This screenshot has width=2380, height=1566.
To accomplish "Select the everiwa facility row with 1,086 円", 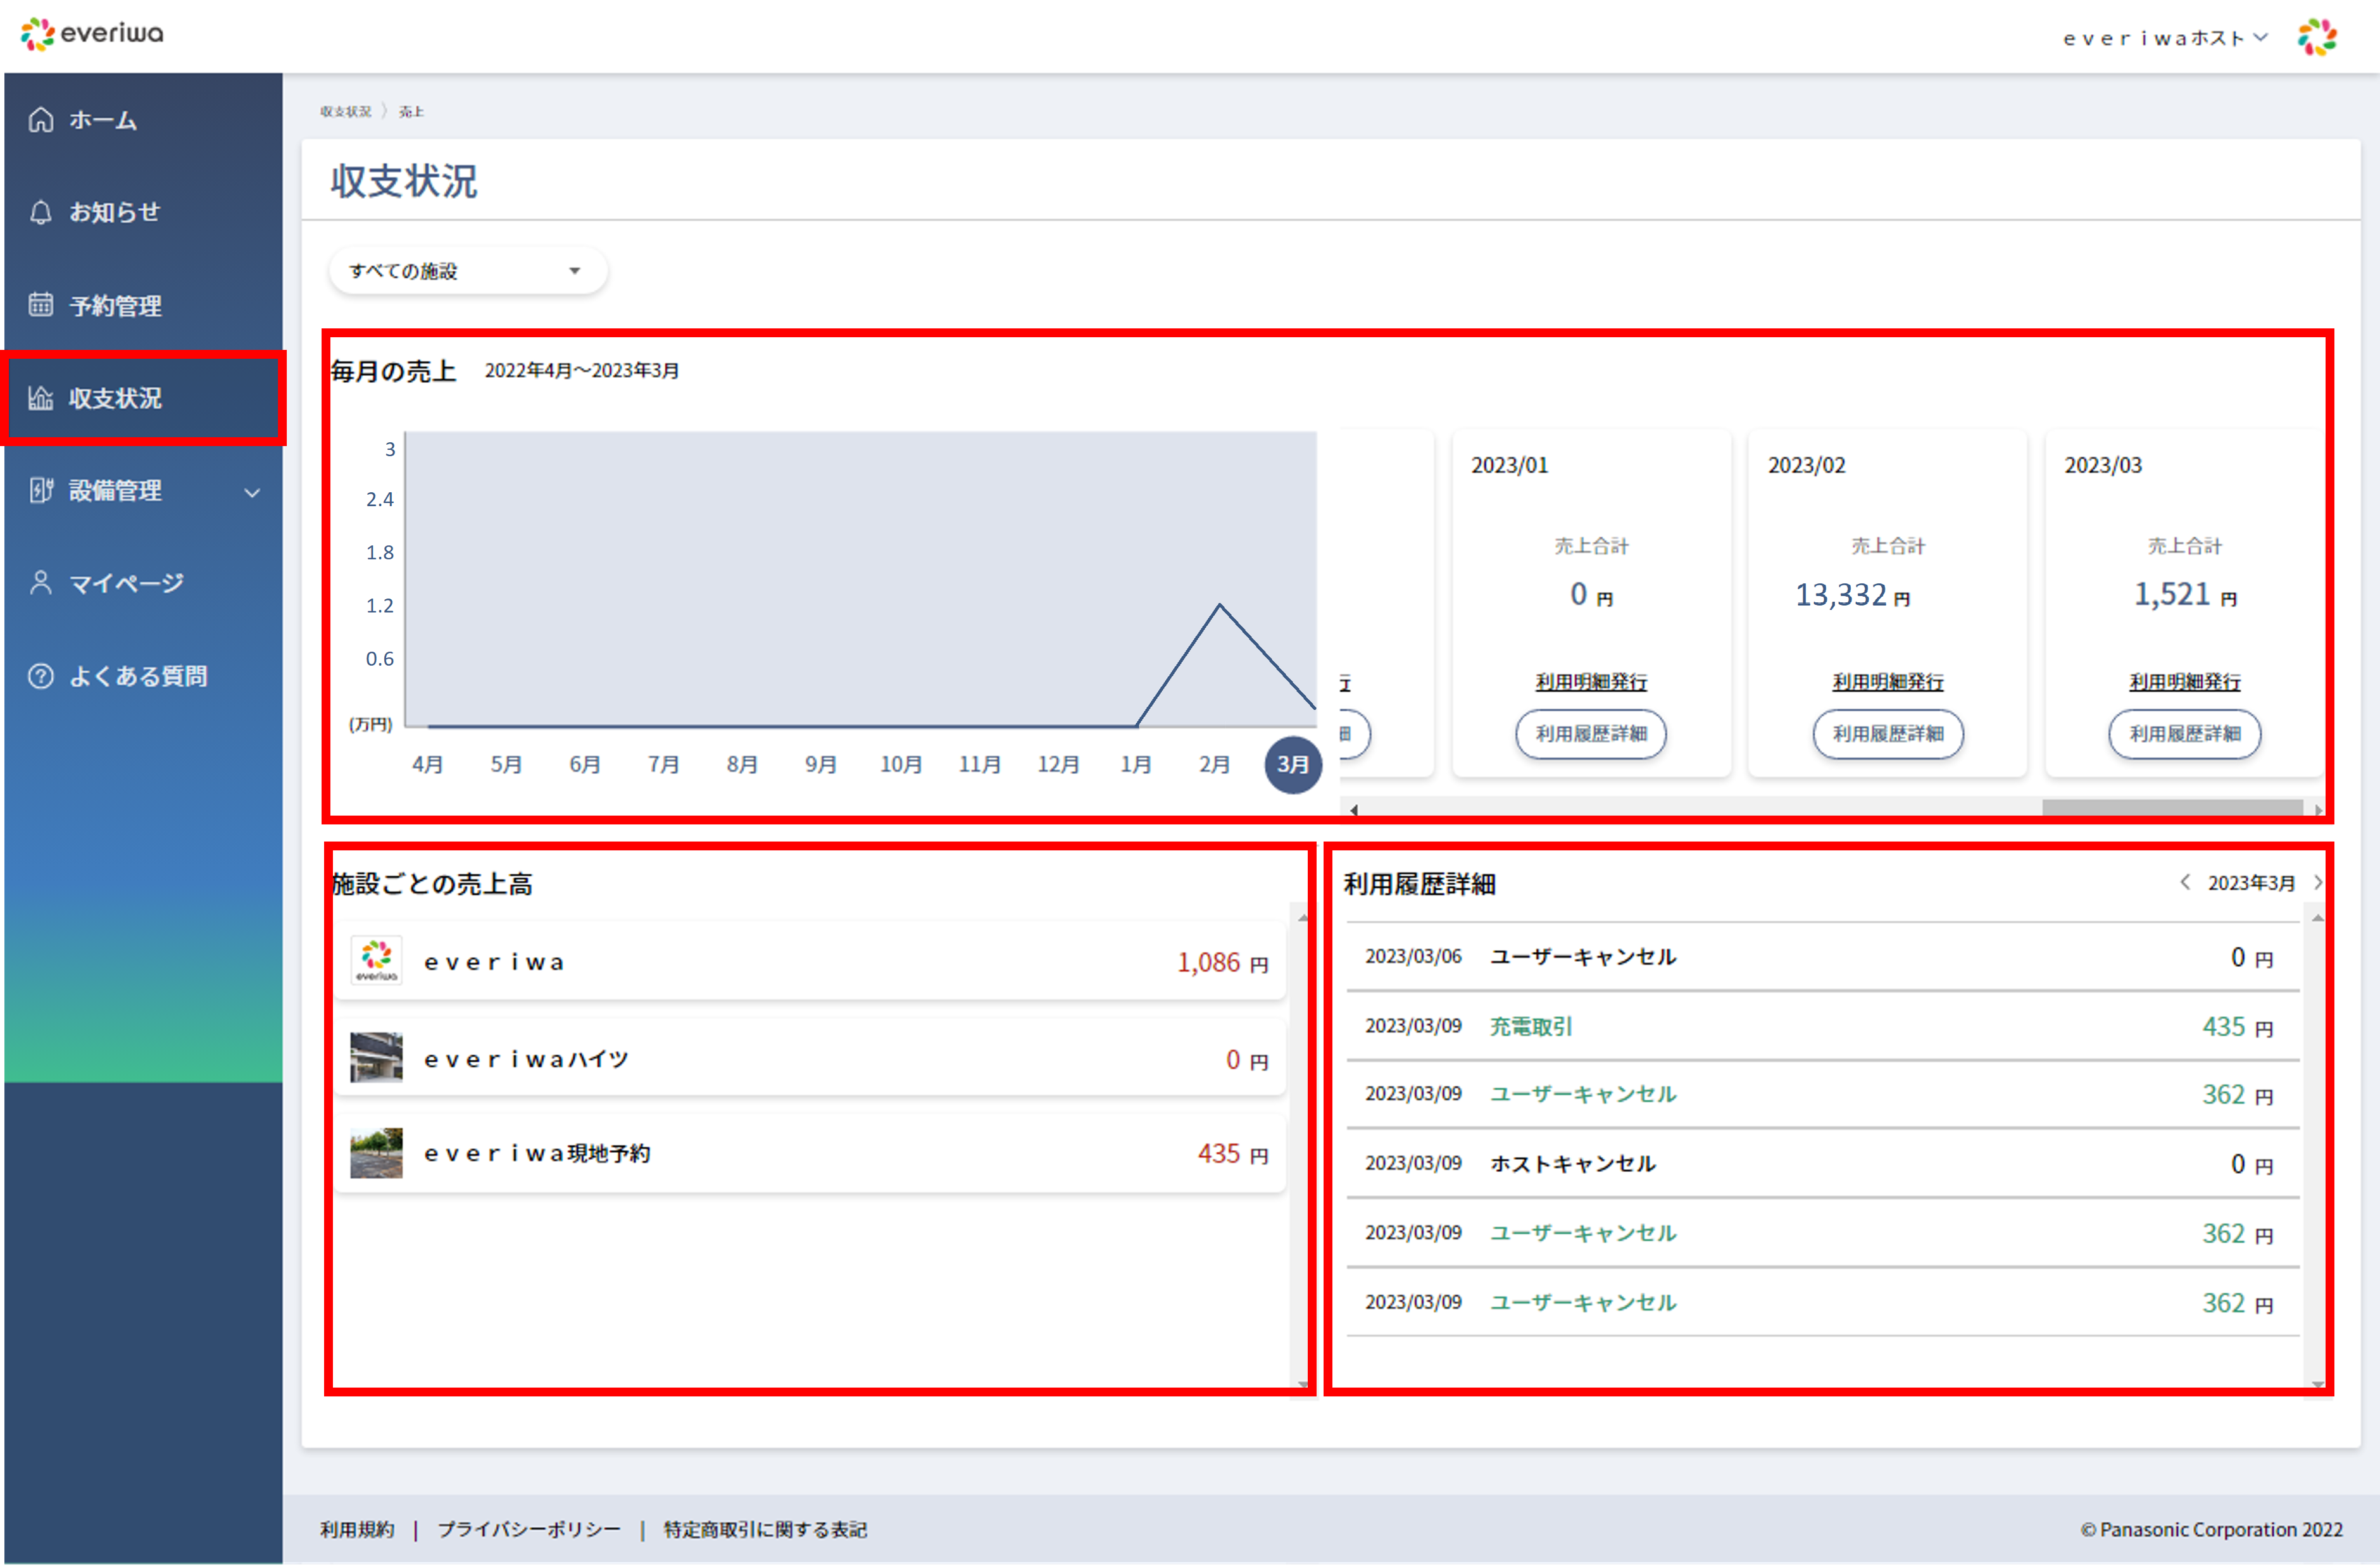I will (x=810, y=960).
